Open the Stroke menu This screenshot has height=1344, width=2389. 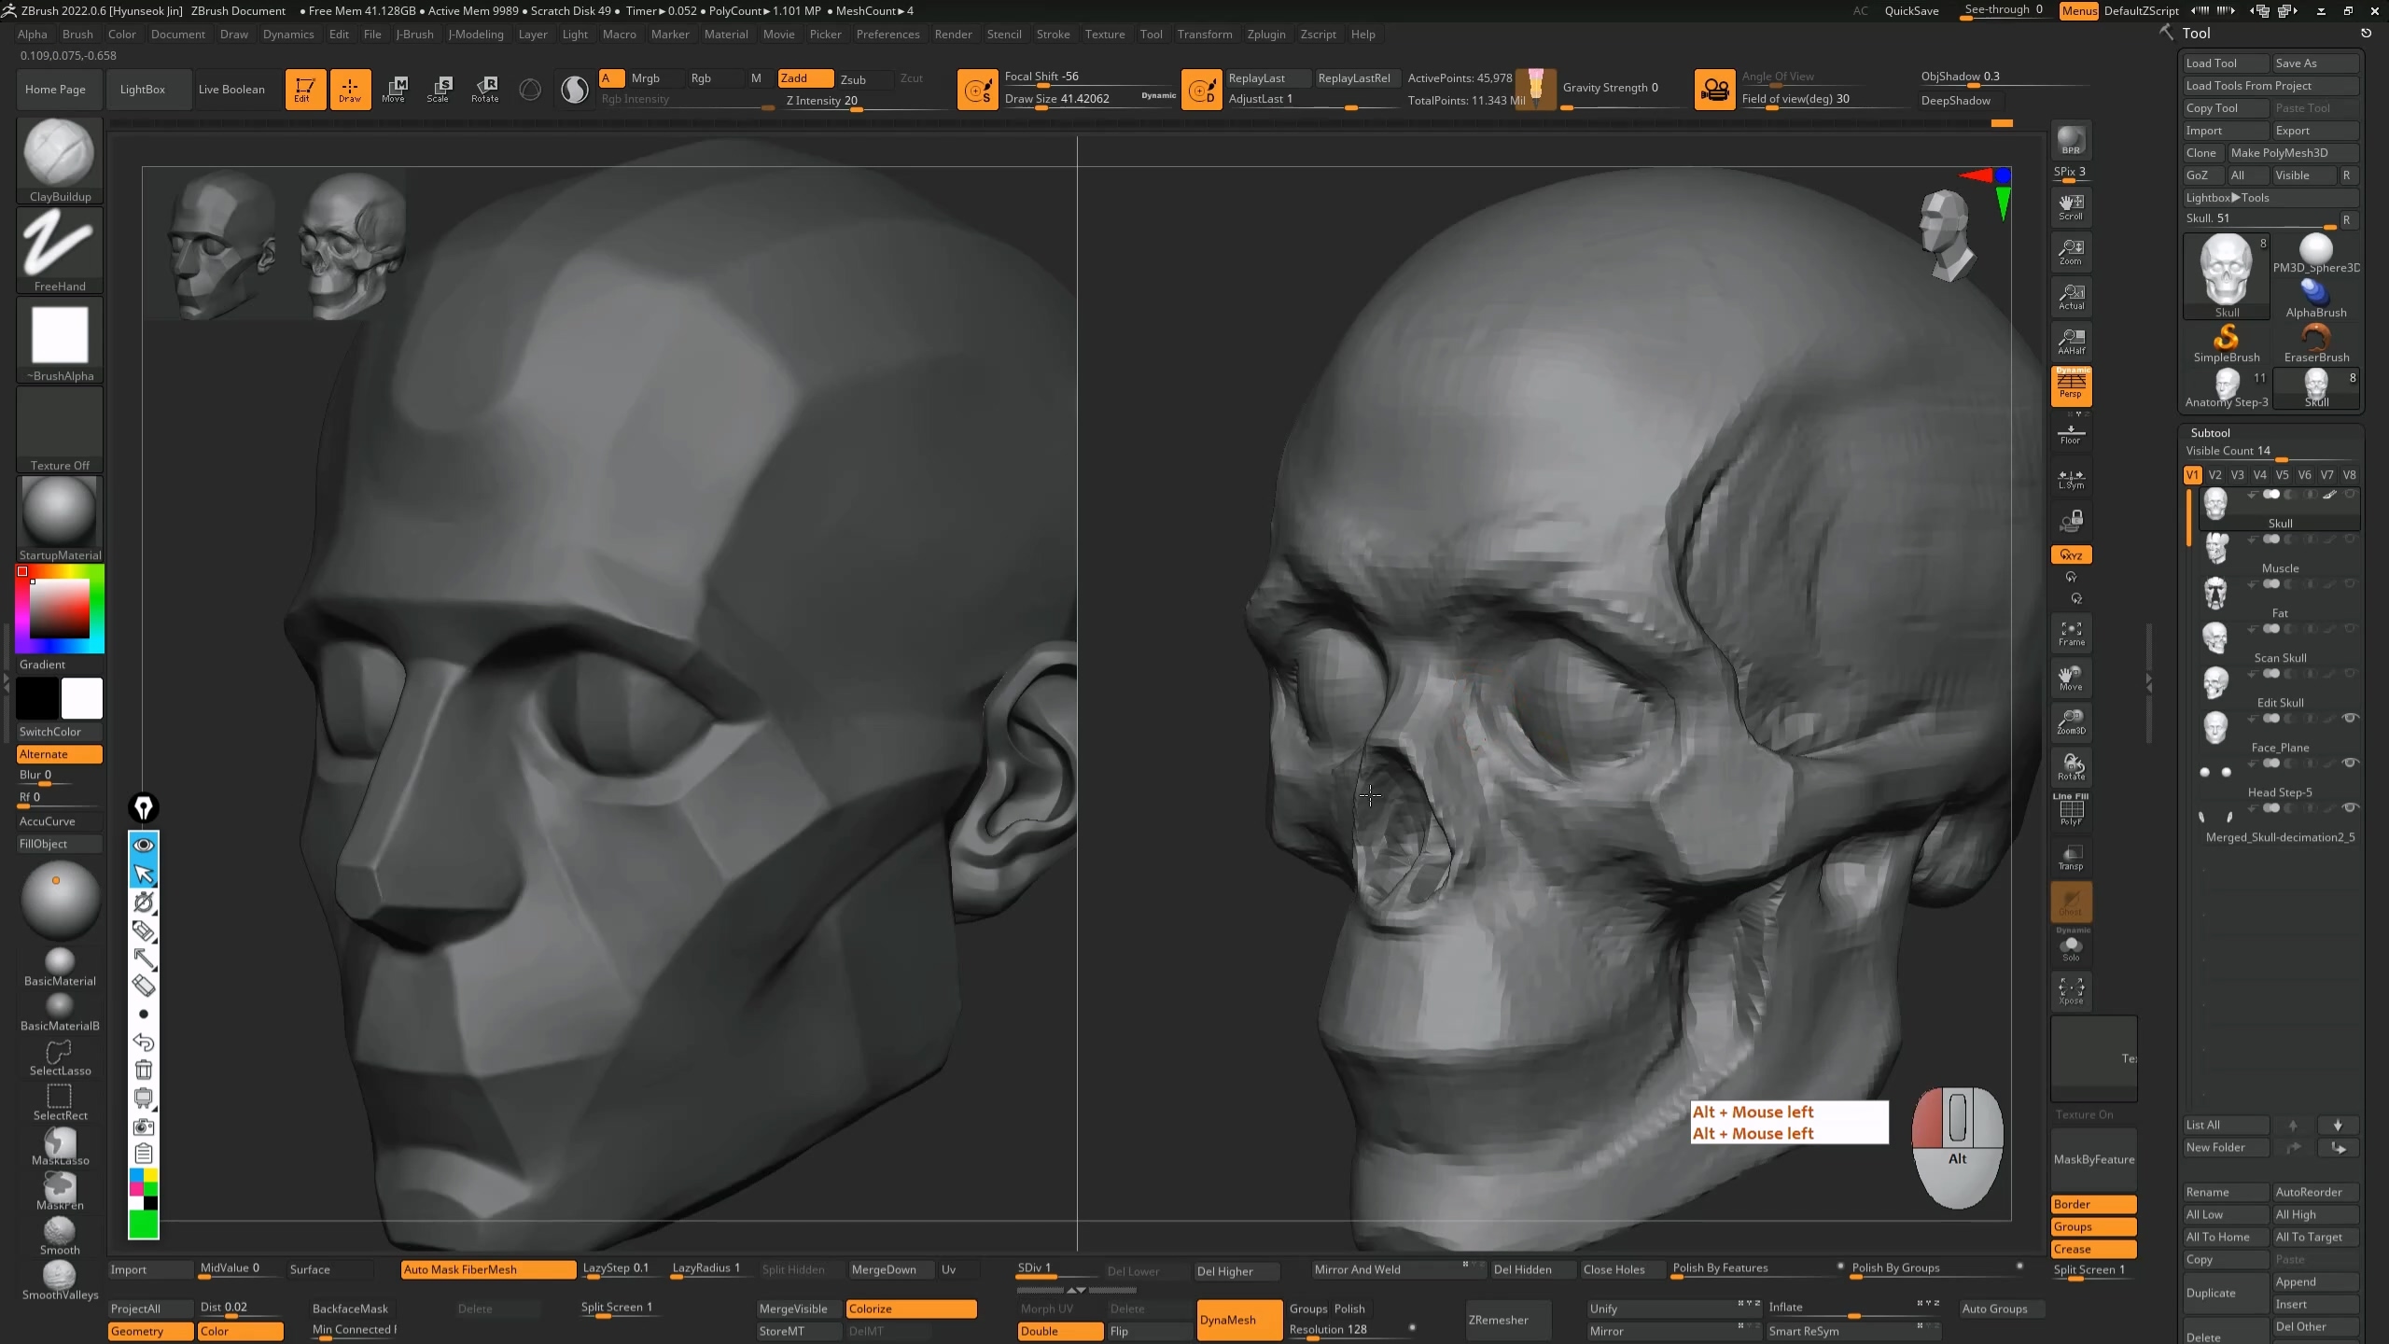click(x=1053, y=35)
